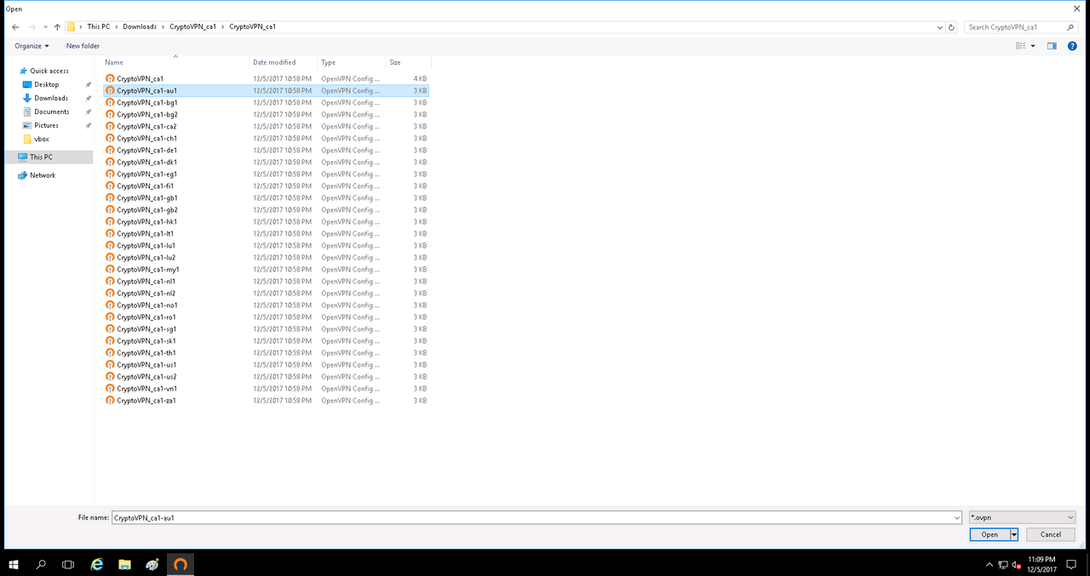Viewport: 1090px width, 576px height.
Task: Click the OpenVPN taskbar icon
Action: (x=180, y=564)
